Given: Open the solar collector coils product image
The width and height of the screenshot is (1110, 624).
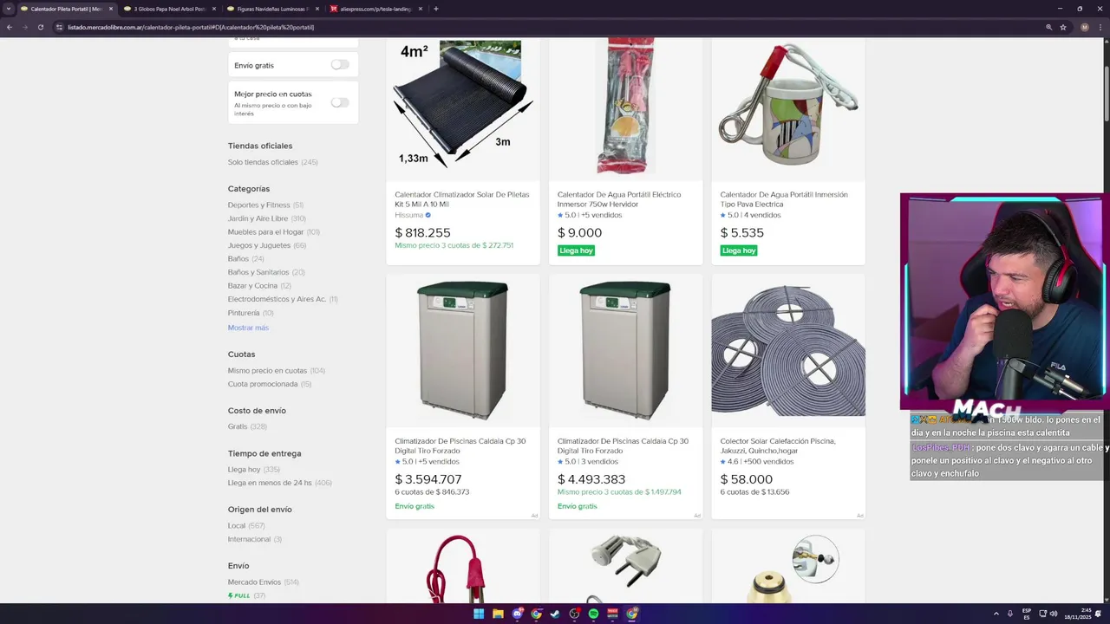Looking at the screenshot, I should (788, 350).
